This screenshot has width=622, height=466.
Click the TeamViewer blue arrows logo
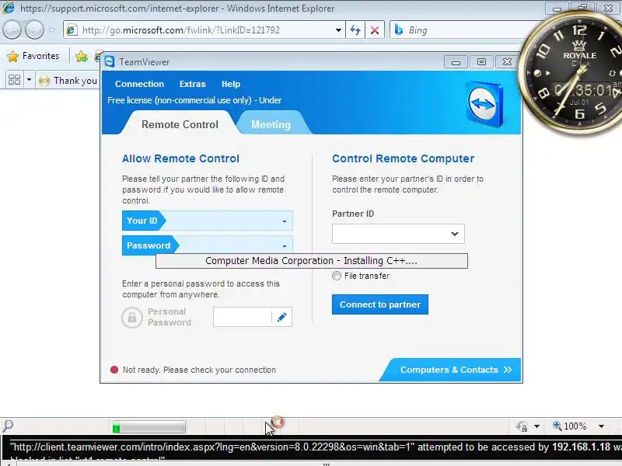click(484, 104)
